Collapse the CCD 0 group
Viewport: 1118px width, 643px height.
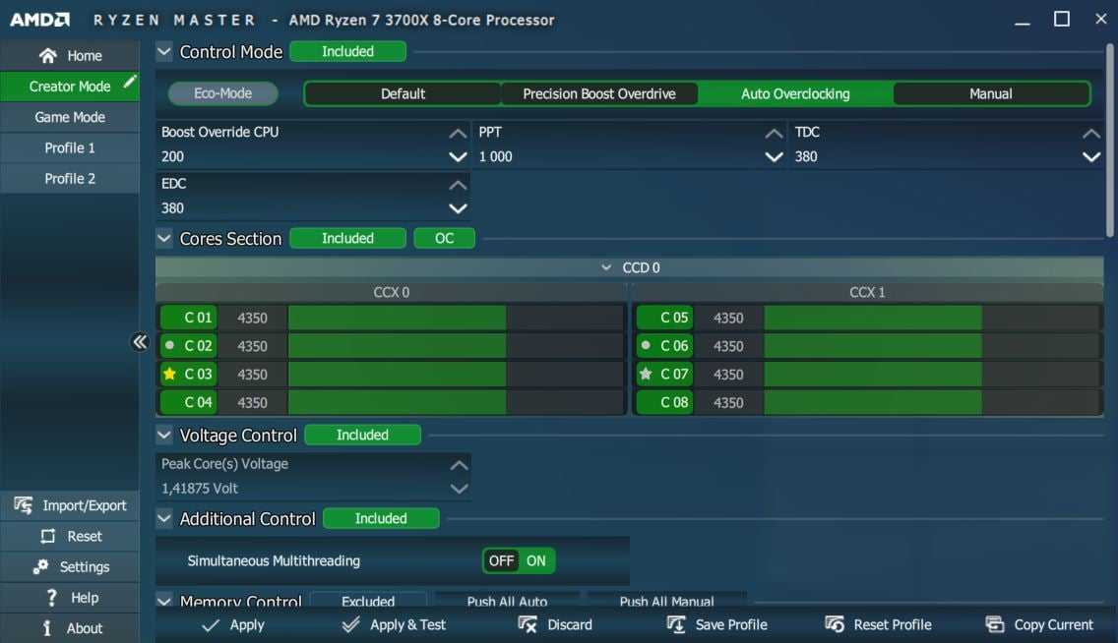click(x=606, y=267)
